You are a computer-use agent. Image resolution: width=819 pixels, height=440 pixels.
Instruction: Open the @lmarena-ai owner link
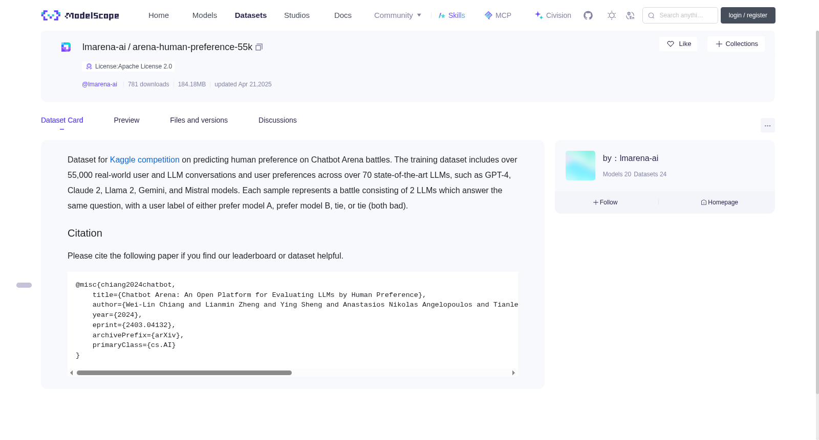click(x=99, y=84)
